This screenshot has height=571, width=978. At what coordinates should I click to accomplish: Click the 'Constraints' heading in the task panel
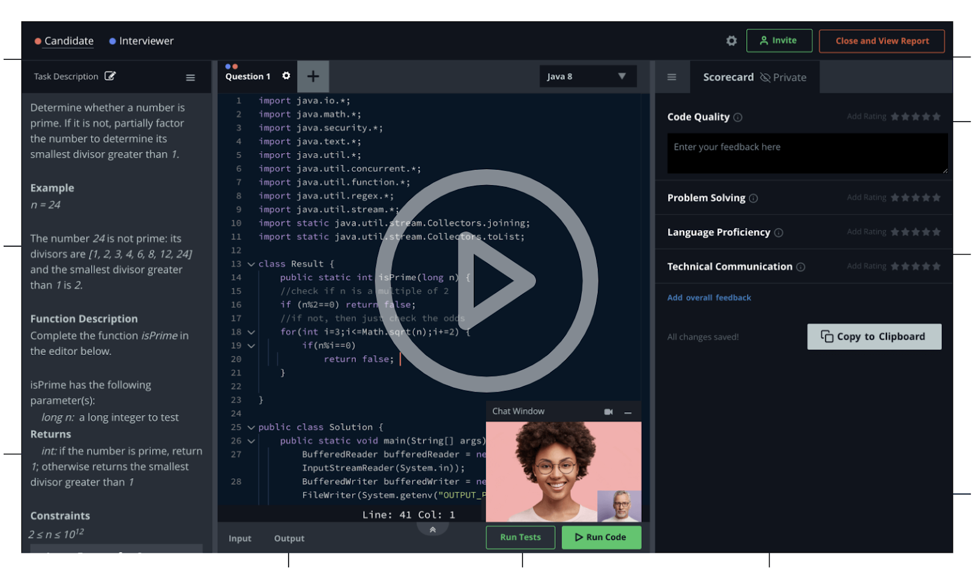point(60,516)
